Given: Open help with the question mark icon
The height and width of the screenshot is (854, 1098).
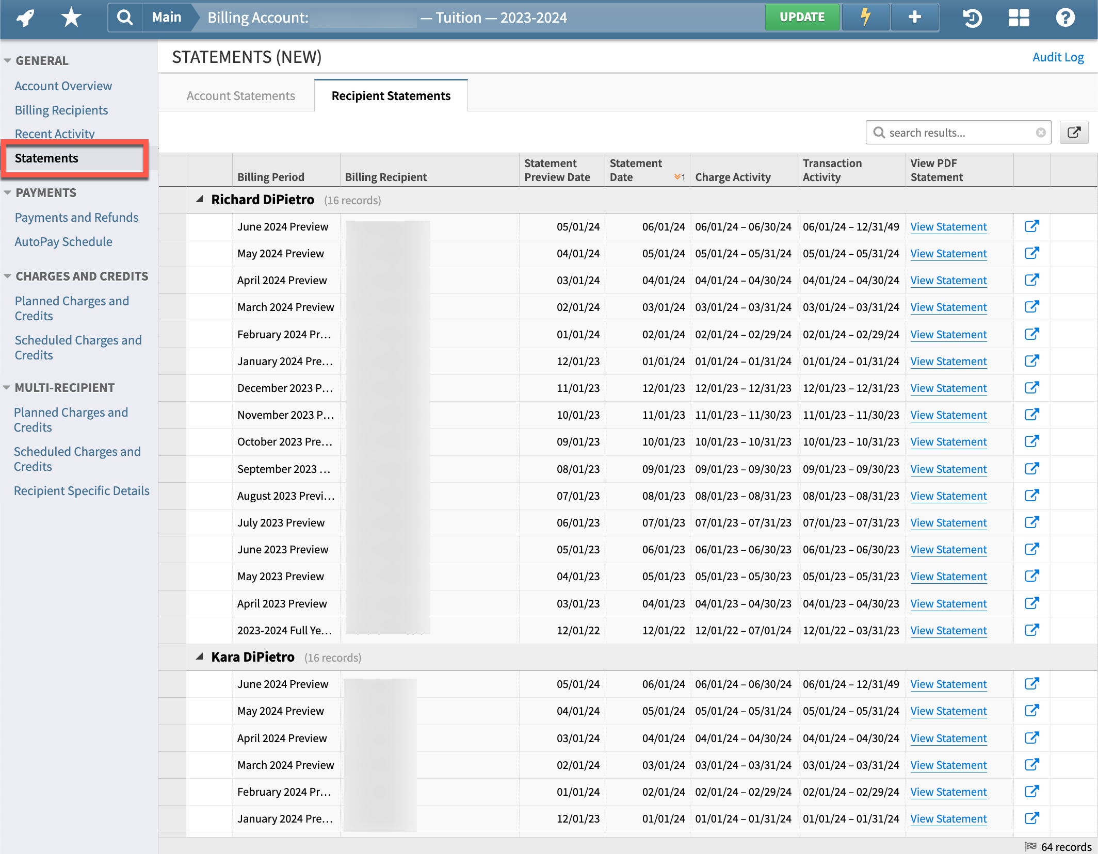Looking at the screenshot, I should click(x=1065, y=17).
